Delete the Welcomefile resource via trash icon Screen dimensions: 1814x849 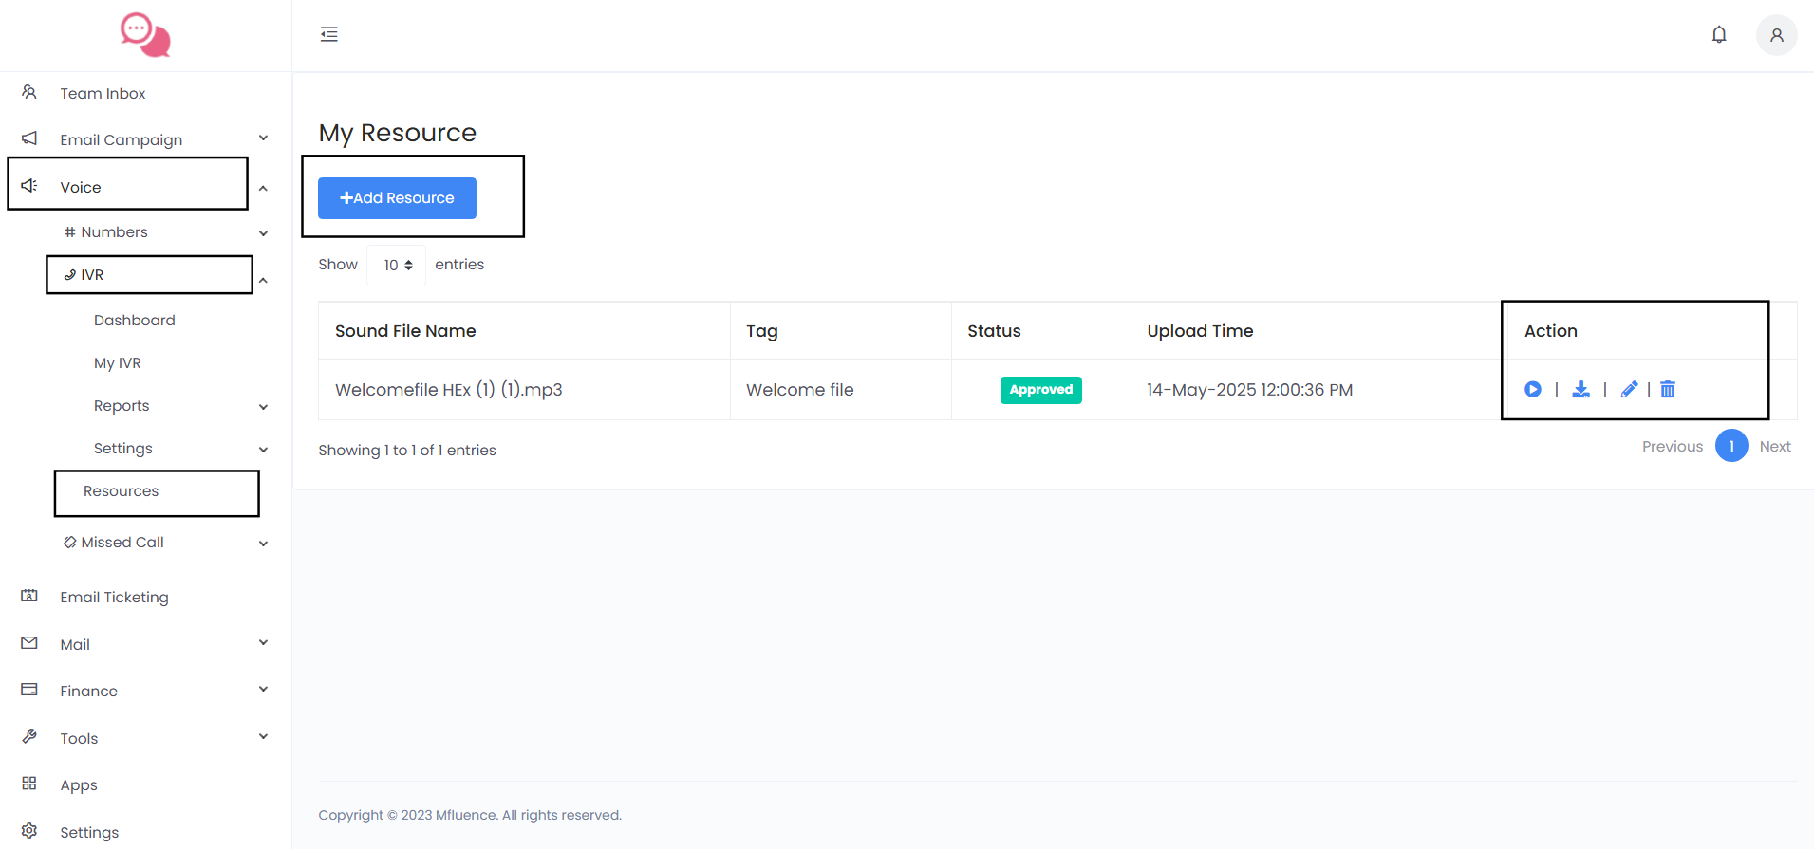click(1668, 390)
